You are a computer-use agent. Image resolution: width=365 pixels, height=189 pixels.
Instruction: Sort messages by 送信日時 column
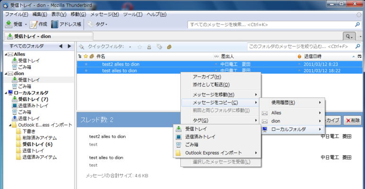point(313,56)
